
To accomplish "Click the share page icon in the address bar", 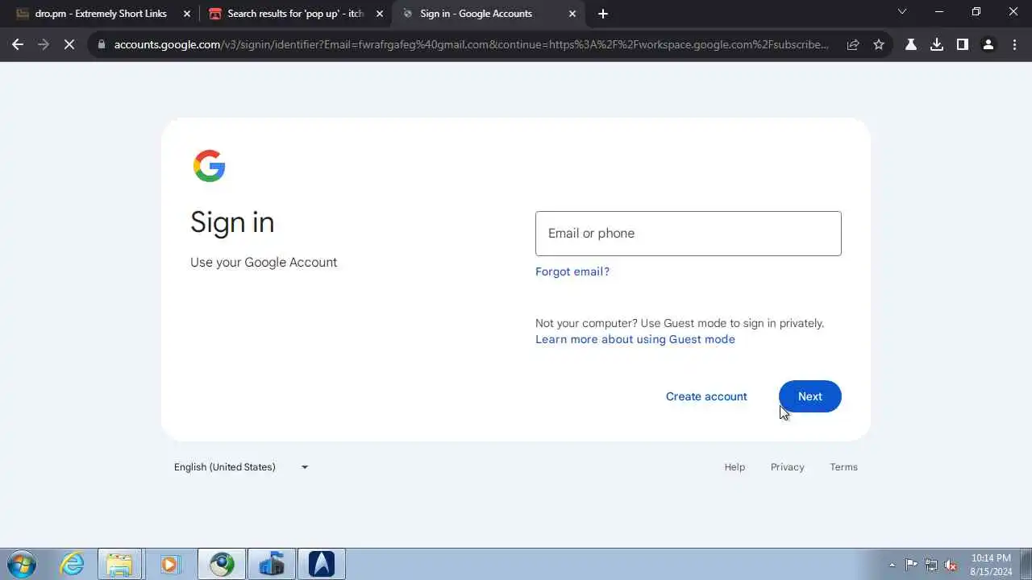I will tap(853, 45).
